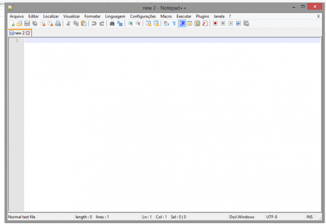Open the Executar menu
The height and width of the screenshot is (224, 326).
[184, 16]
